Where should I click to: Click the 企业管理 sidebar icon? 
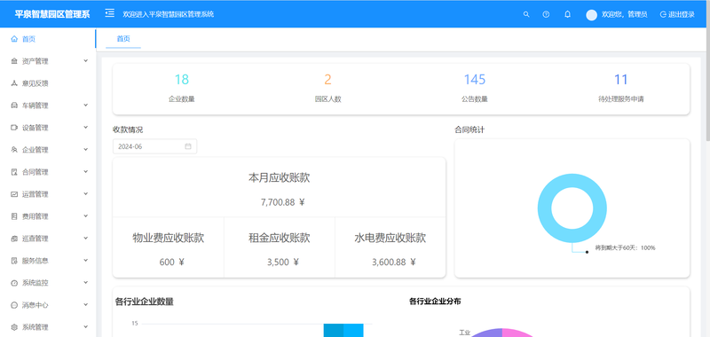[x=14, y=150]
